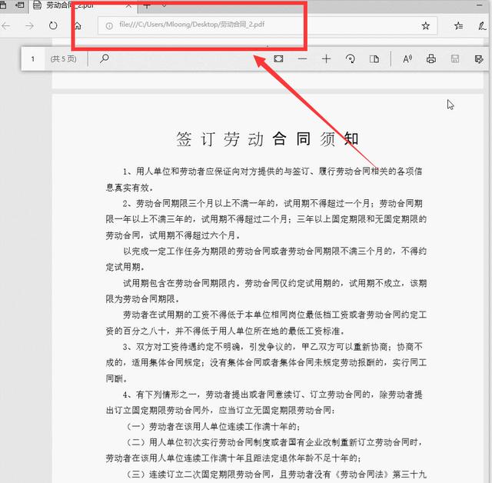The height and width of the screenshot is (483, 492).
Task: Click the line starting （二）用人单位初次实行
Action: (x=274, y=442)
